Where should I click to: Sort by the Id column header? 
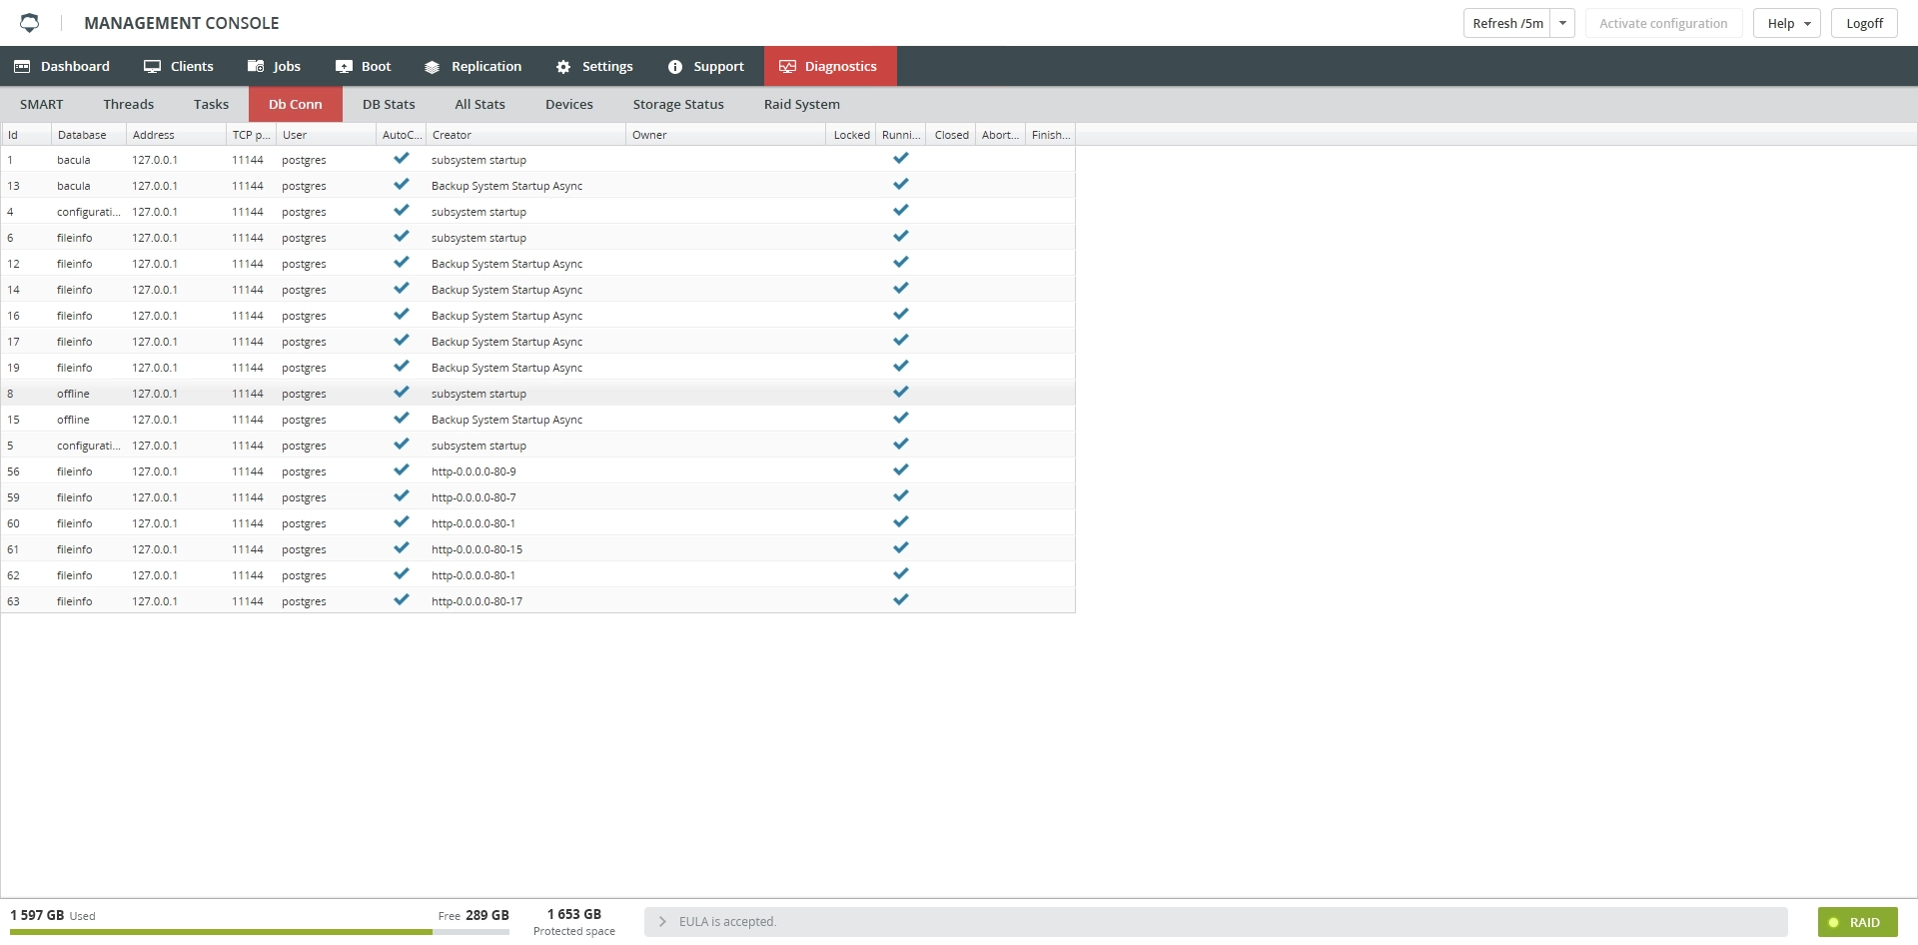(x=27, y=135)
